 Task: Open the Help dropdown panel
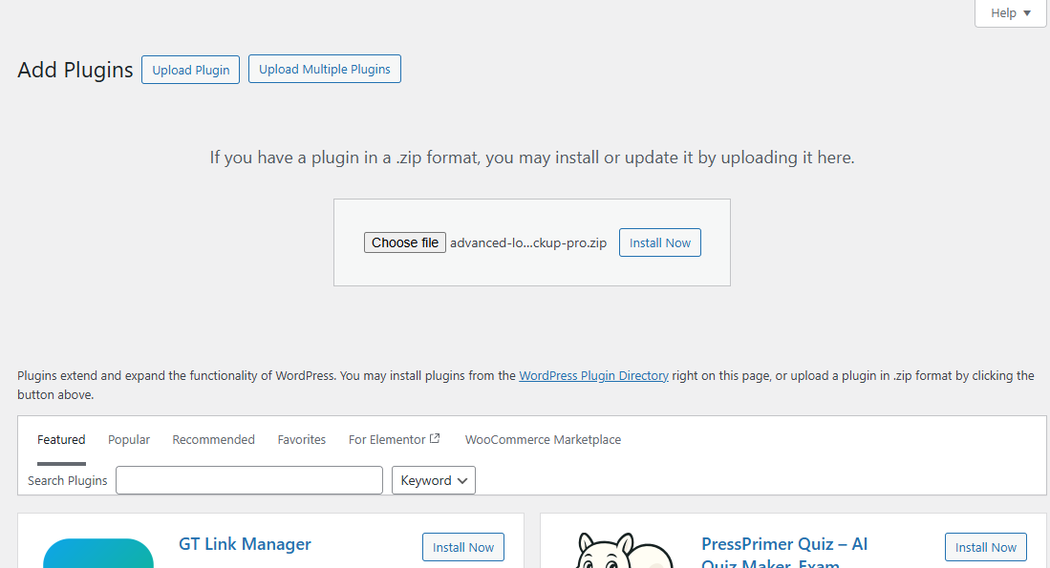pyautogui.click(x=1010, y=13)
